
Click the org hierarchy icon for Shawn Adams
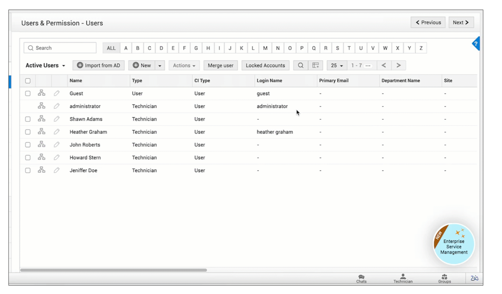pyautogui.click(x=42, y=119)
